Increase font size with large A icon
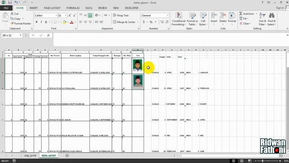289x163 pixels. tap(70, 15)
